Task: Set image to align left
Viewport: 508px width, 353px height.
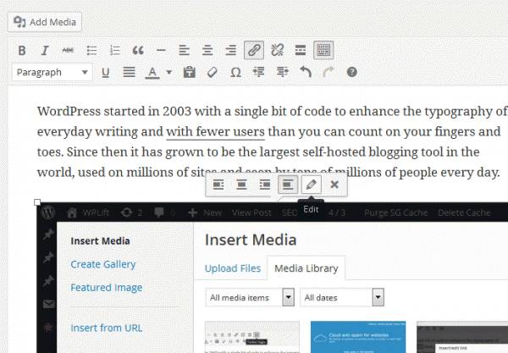Action: (218, 184)
